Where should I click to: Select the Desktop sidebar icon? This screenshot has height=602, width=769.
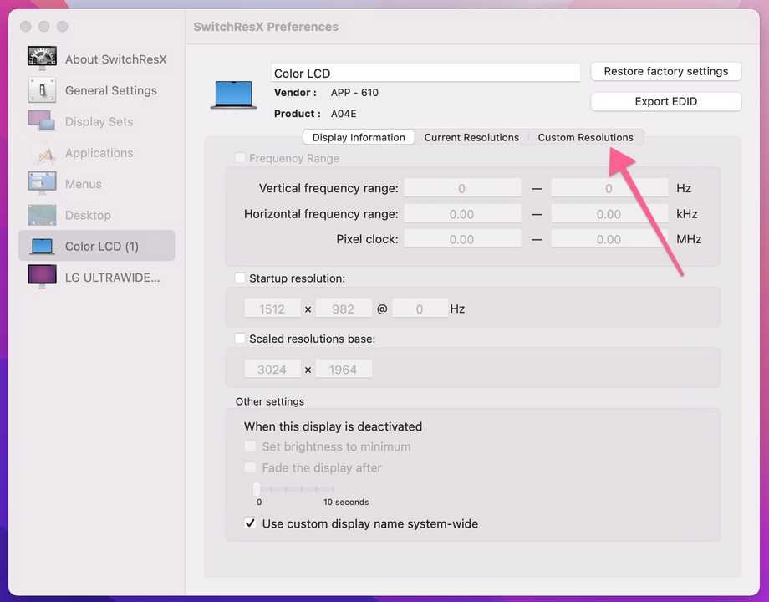(42, 215)
